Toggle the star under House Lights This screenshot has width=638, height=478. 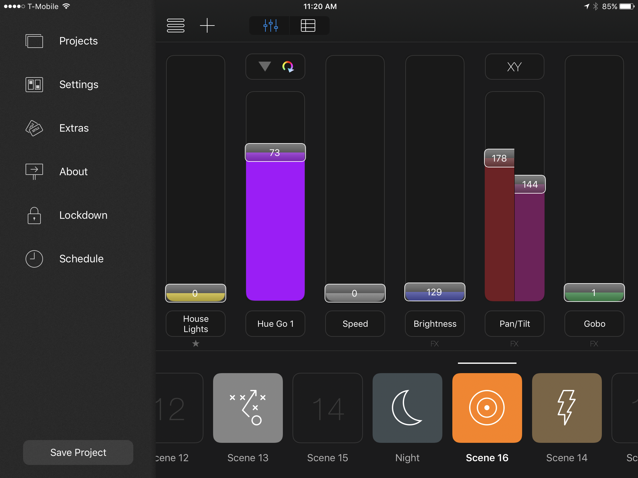pos(196,344)
